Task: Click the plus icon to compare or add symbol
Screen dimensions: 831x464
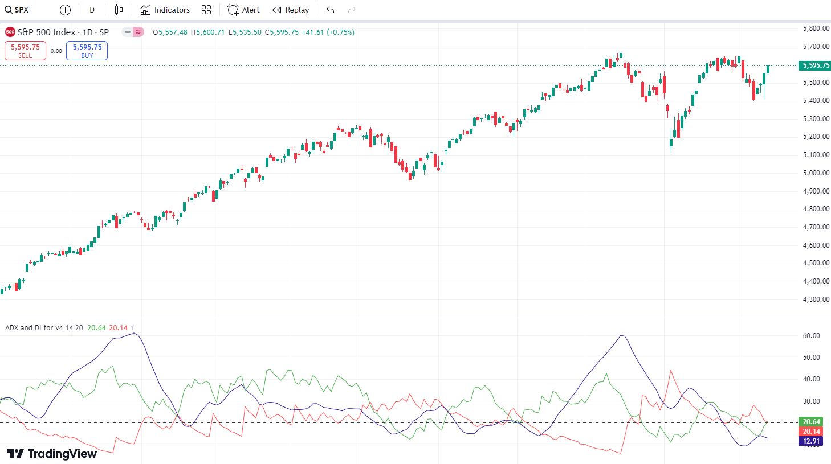Action: coord(65,10)
